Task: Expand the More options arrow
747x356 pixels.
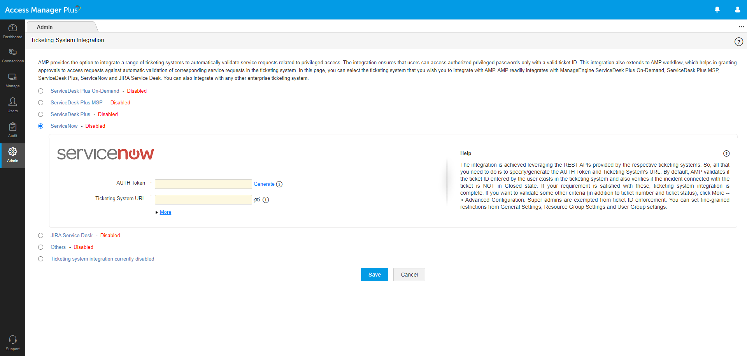Action: (156, 213)
